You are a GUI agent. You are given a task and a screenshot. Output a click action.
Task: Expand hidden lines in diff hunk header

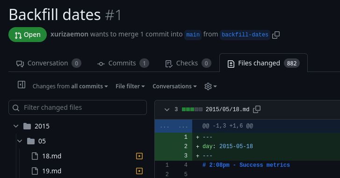[x=174, y=126]
